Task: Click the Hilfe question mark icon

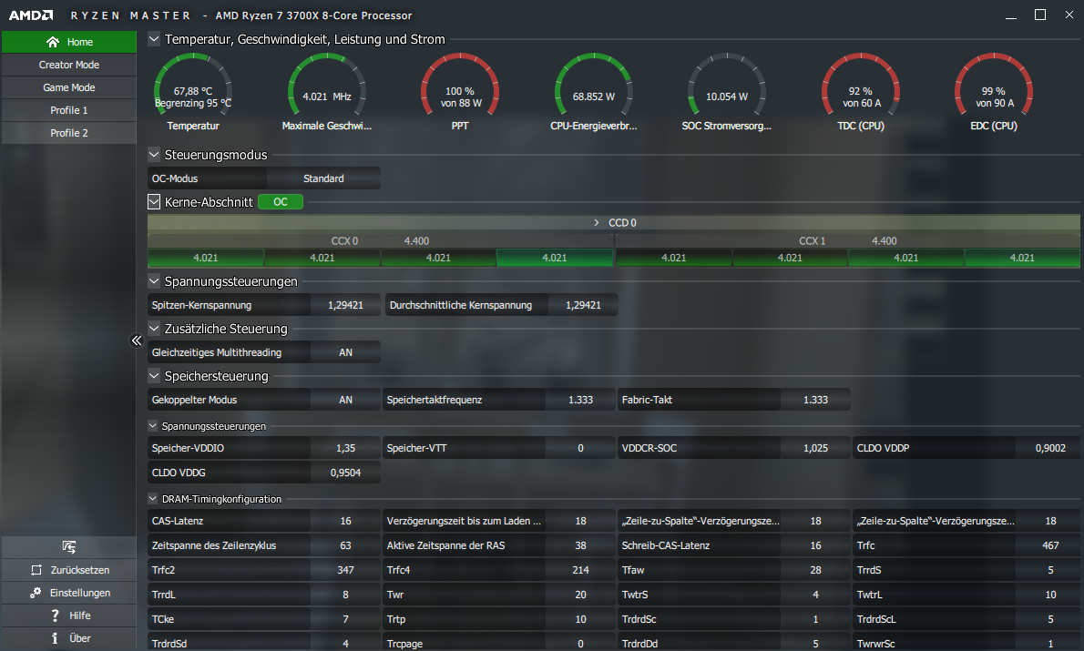Action: pyautogui.click(x=56, y=615)
